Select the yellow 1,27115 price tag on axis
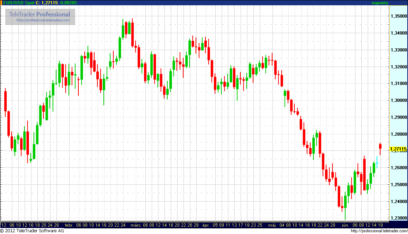The image size is (408, 234). pyautogui.click(x=398, y=149)
